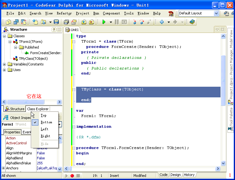The height and width of the screenshot is (180, 235).
Task: Click the macro play icon in status bar
Action: tap(66, 176)
